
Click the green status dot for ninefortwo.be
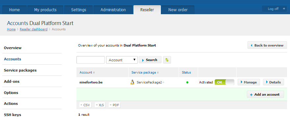(187, 82)
